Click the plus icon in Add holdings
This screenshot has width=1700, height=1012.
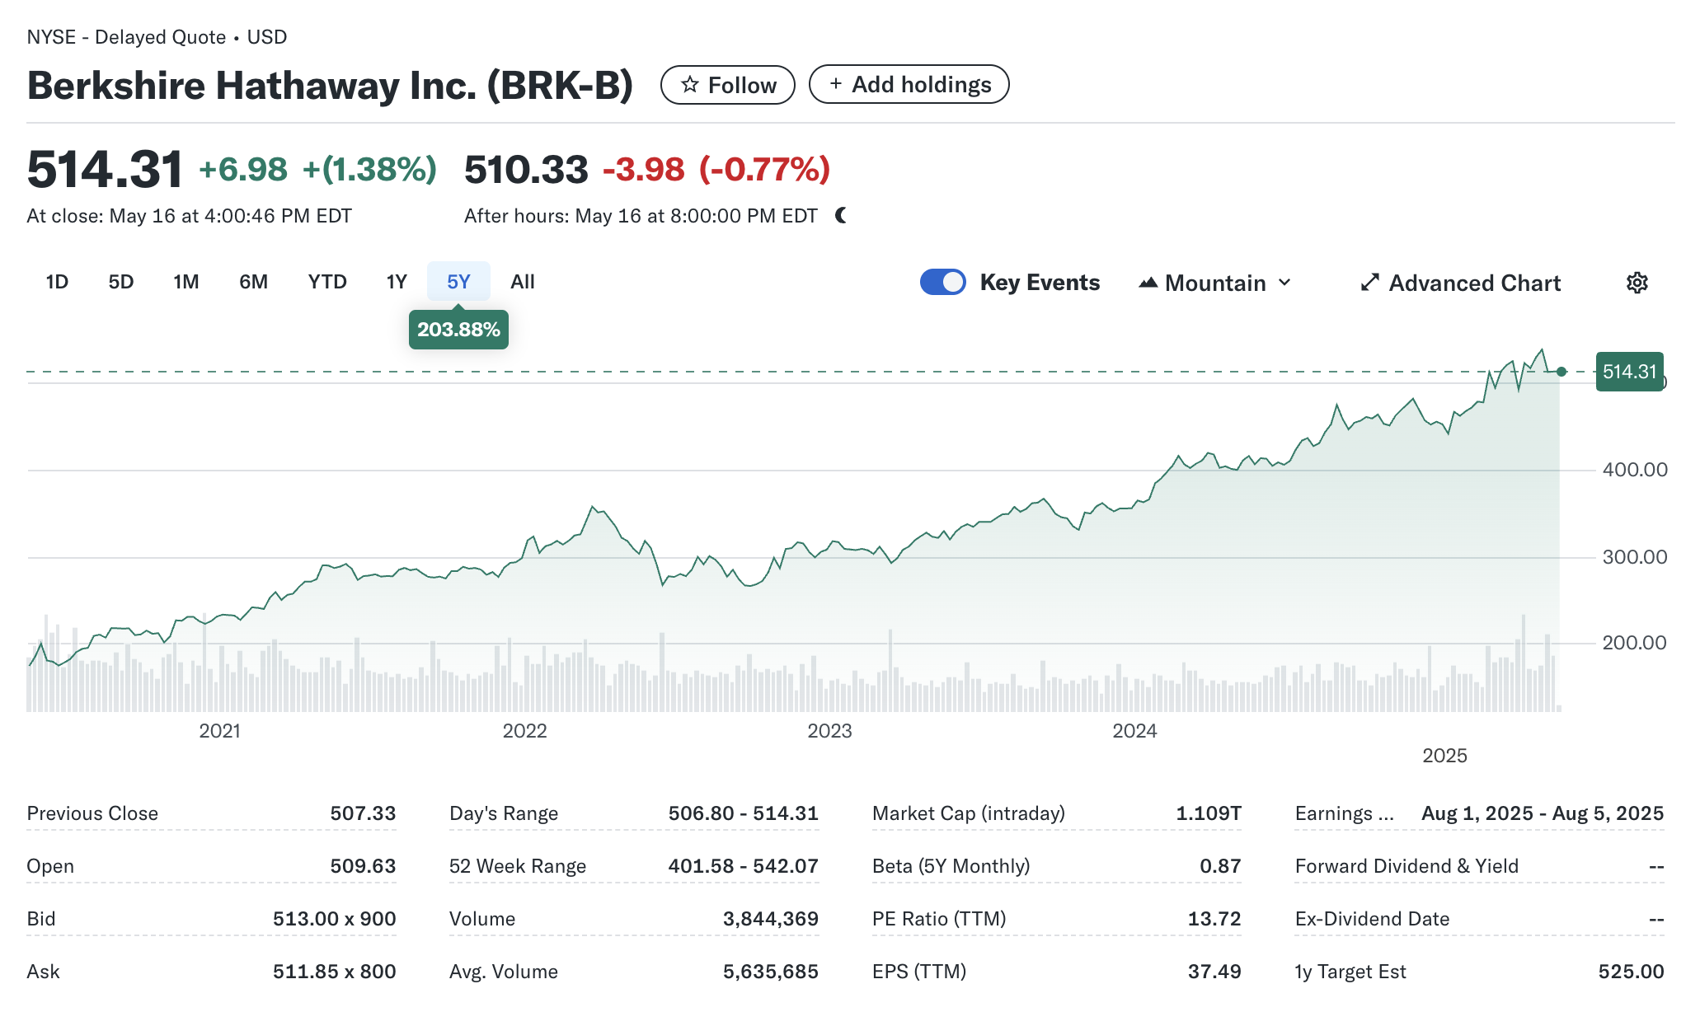pyautogui.click(x=835, y=84)
